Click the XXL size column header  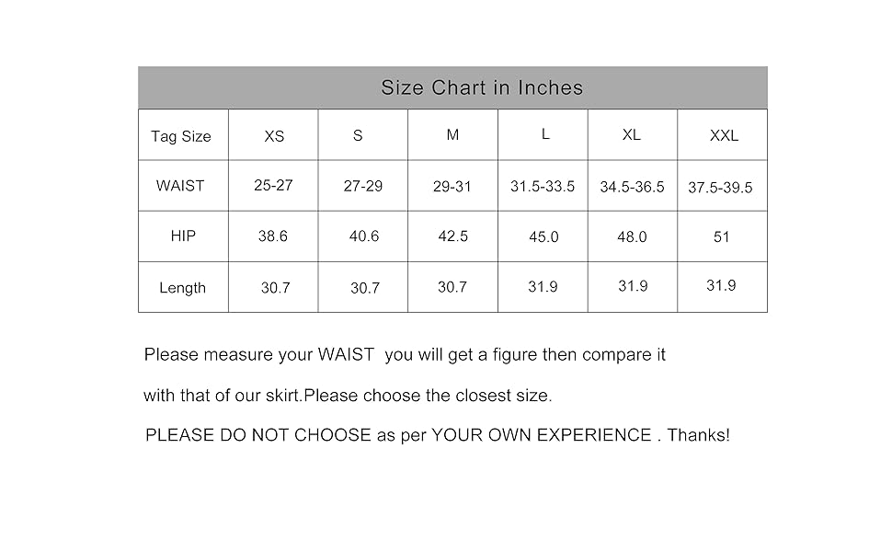click(x=724, y=135)
